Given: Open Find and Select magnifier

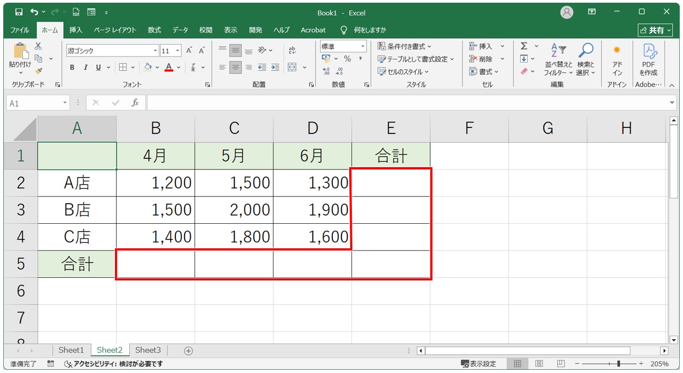Looking at the screenshot, I should click(586, 60).
